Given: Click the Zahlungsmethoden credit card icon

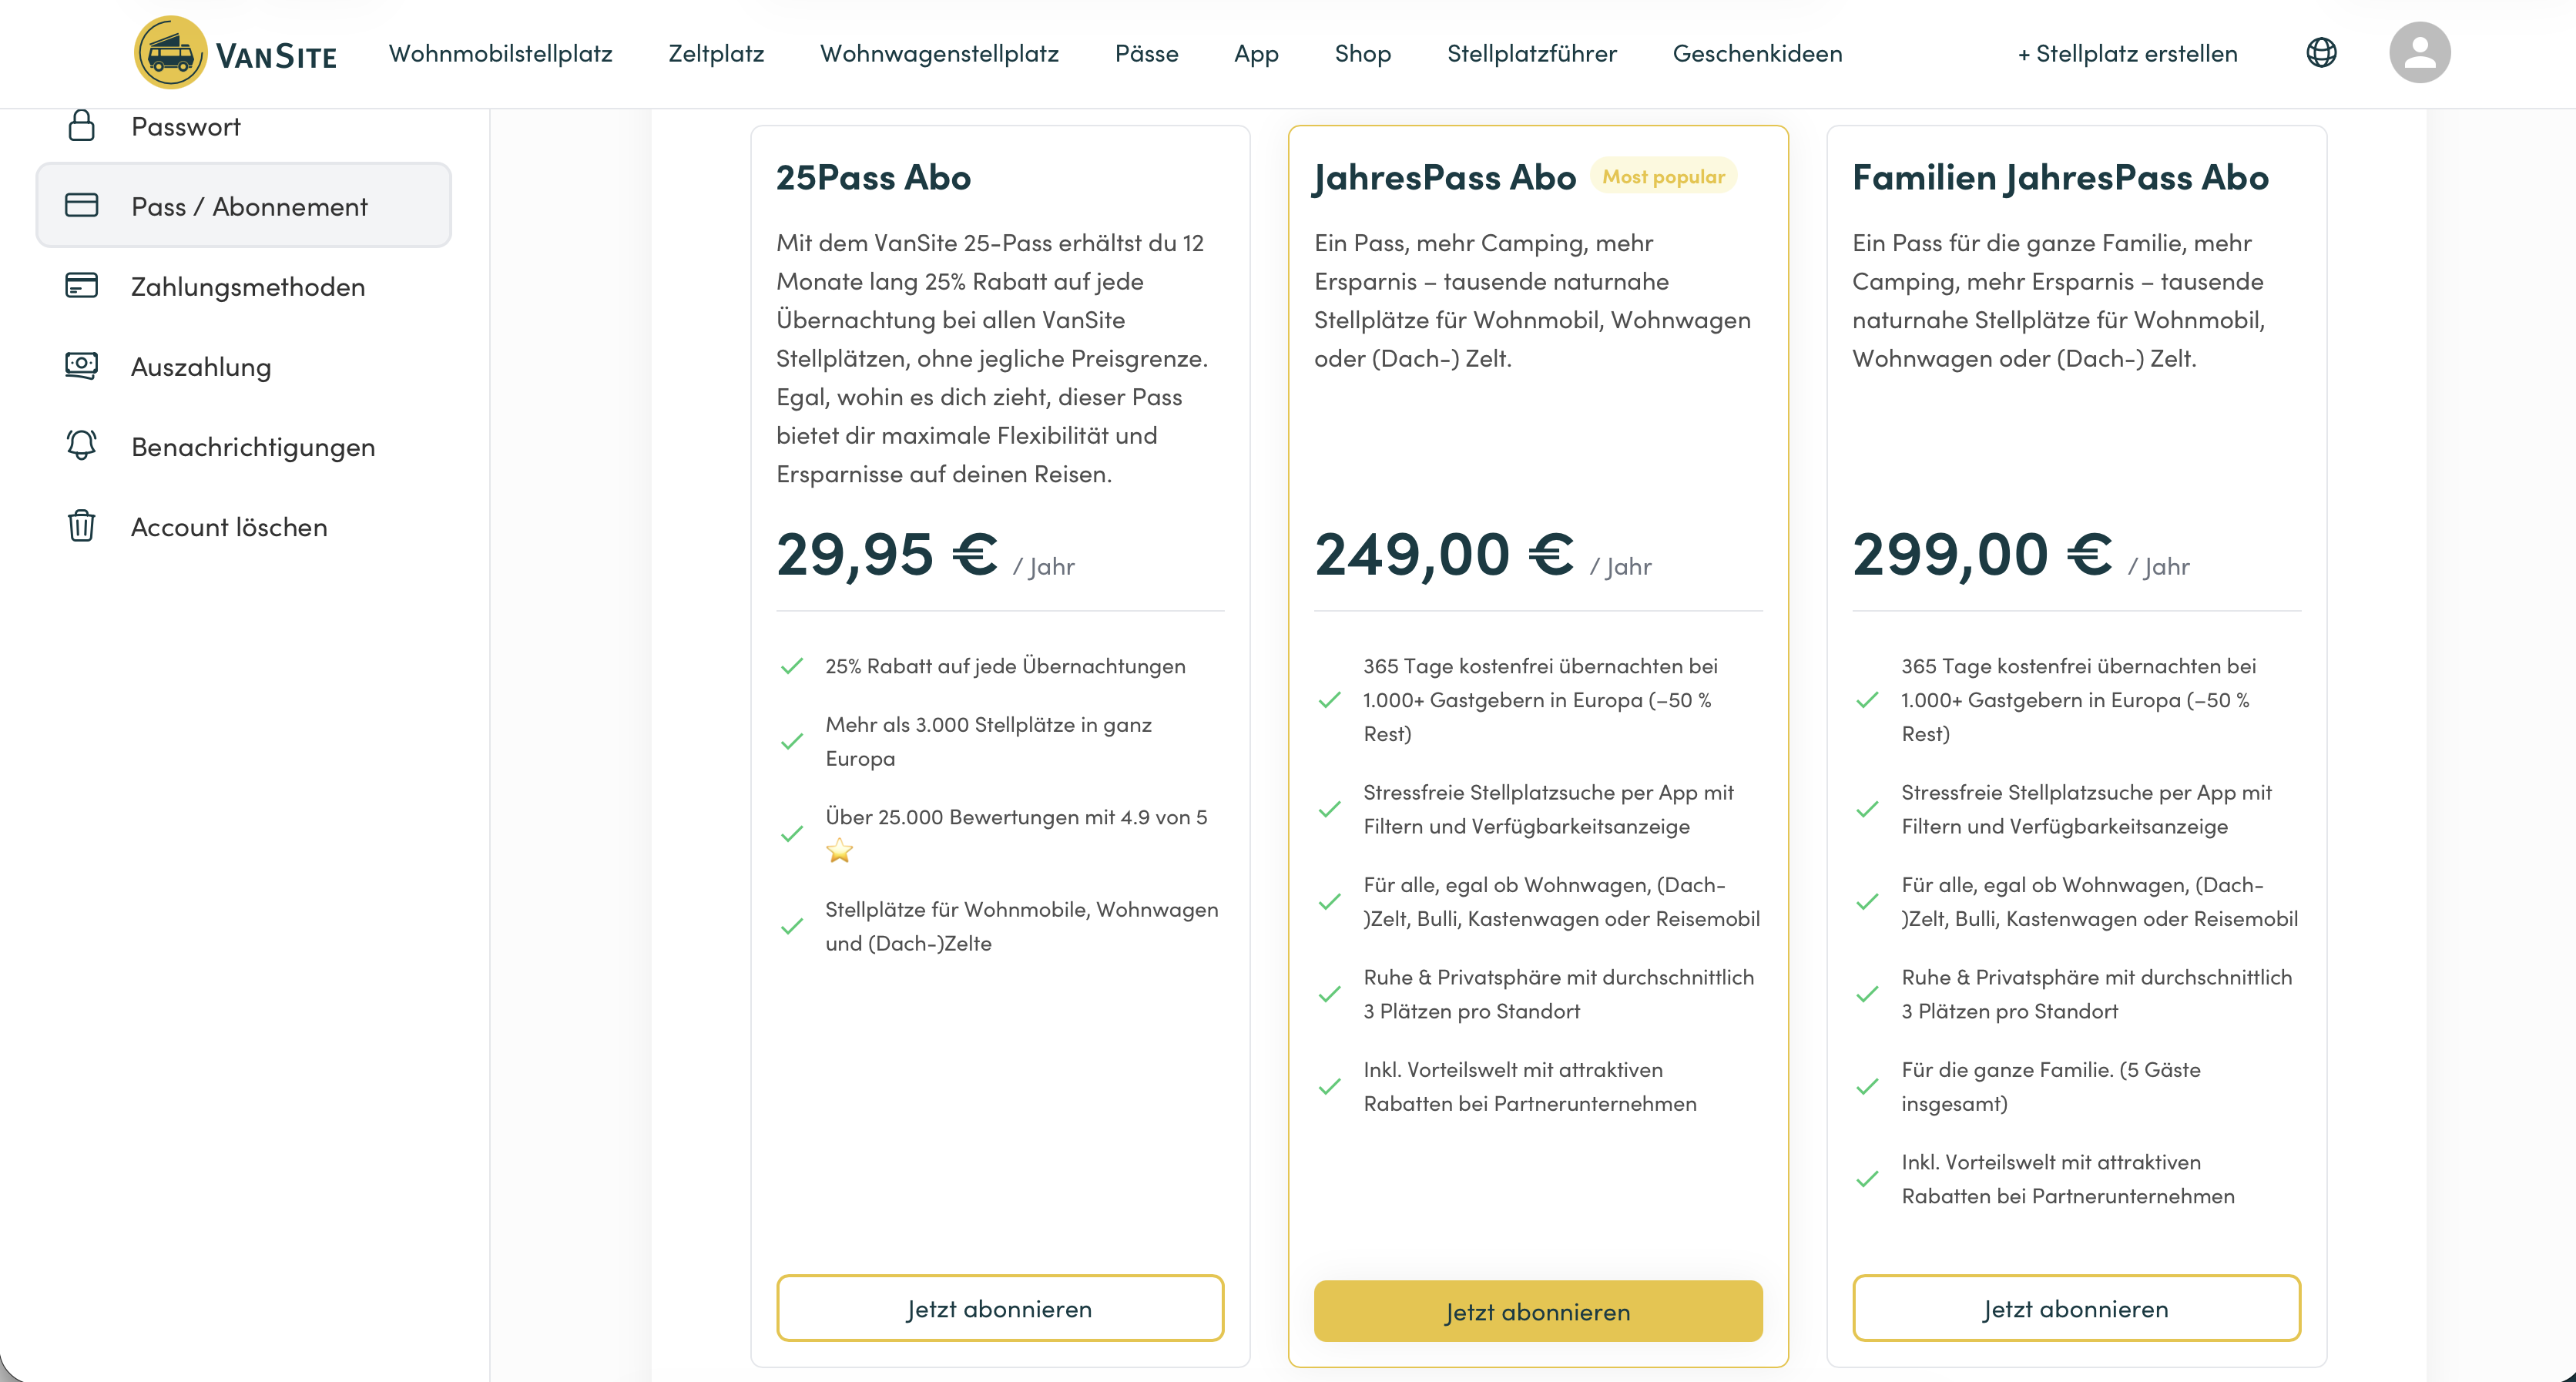Looking at the screenshot, I should (81, 286).
